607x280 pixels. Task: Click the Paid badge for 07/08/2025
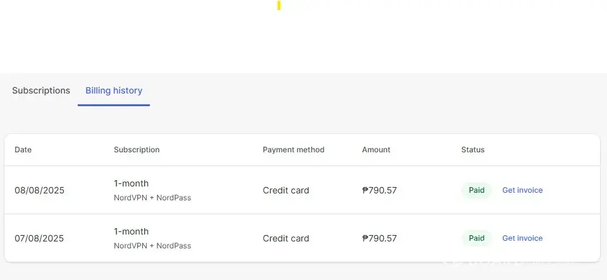coord(477,238)
